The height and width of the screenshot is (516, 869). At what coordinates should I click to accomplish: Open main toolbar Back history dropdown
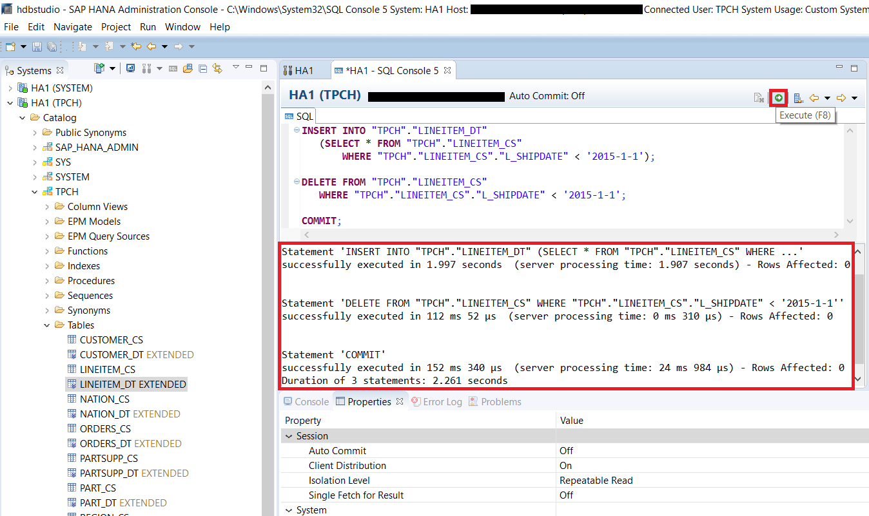pos(164,46)
